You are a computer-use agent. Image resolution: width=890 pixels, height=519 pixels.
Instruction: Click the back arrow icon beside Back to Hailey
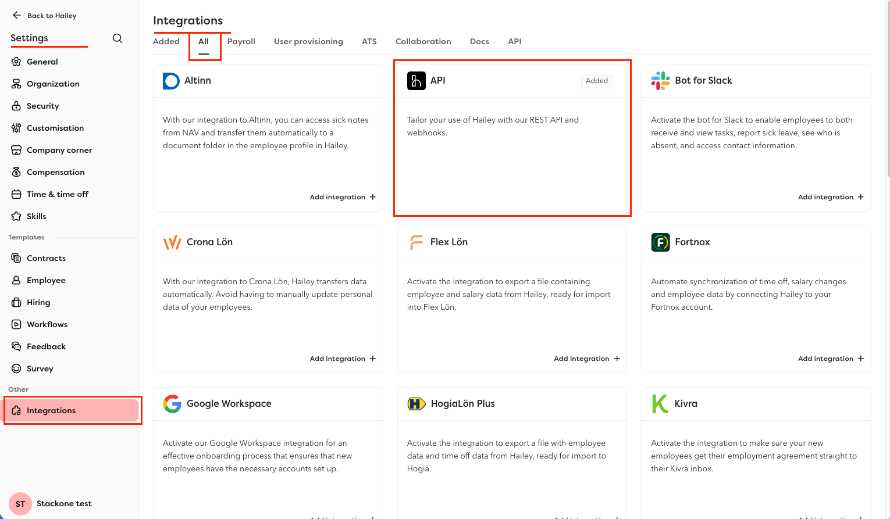click(17, 16)
